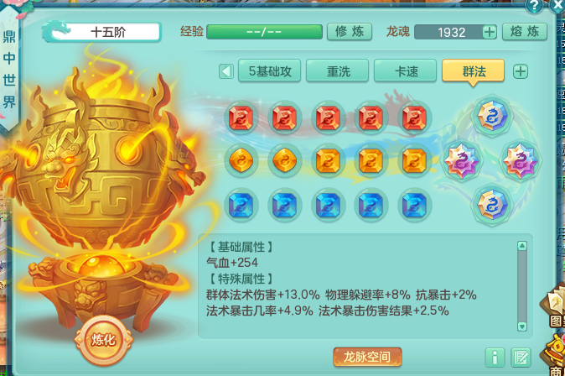Switch to the 群法 preset tab

[x=473, y=71]
